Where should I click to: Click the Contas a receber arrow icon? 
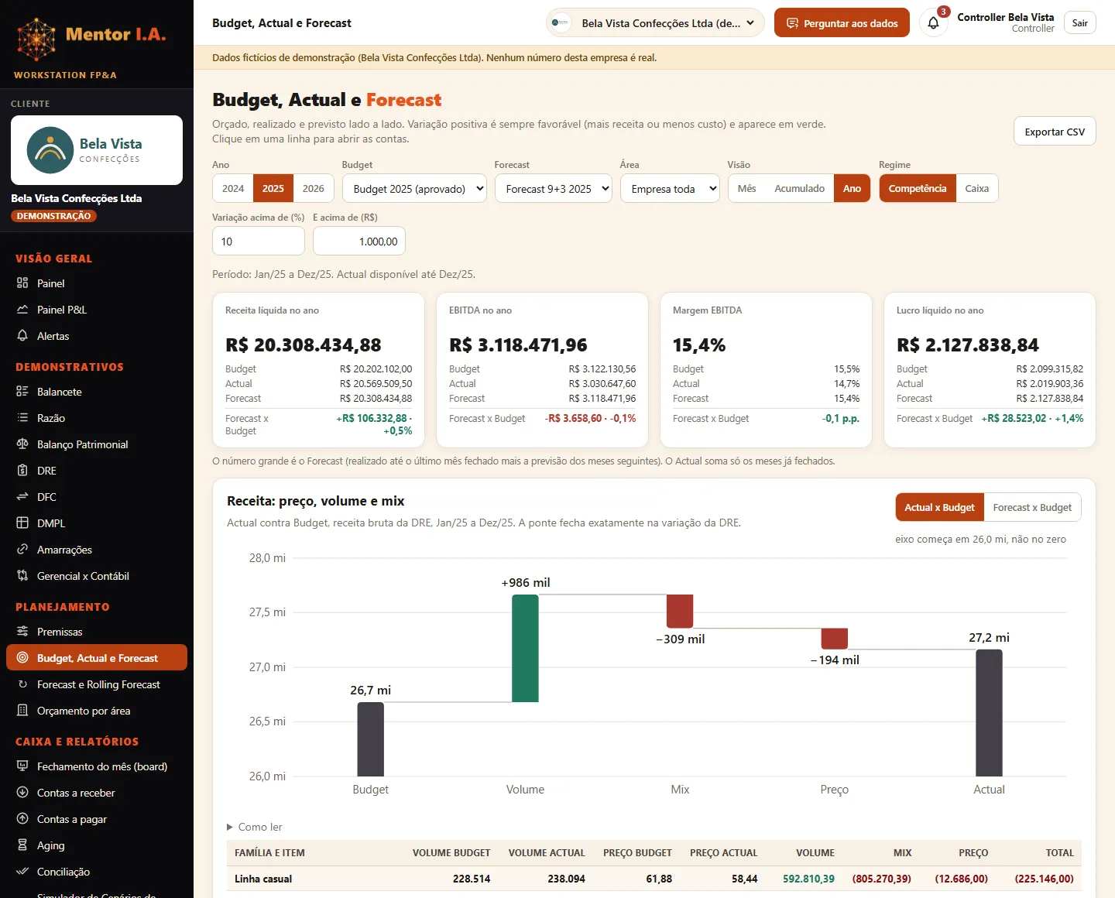coord(22,793)
